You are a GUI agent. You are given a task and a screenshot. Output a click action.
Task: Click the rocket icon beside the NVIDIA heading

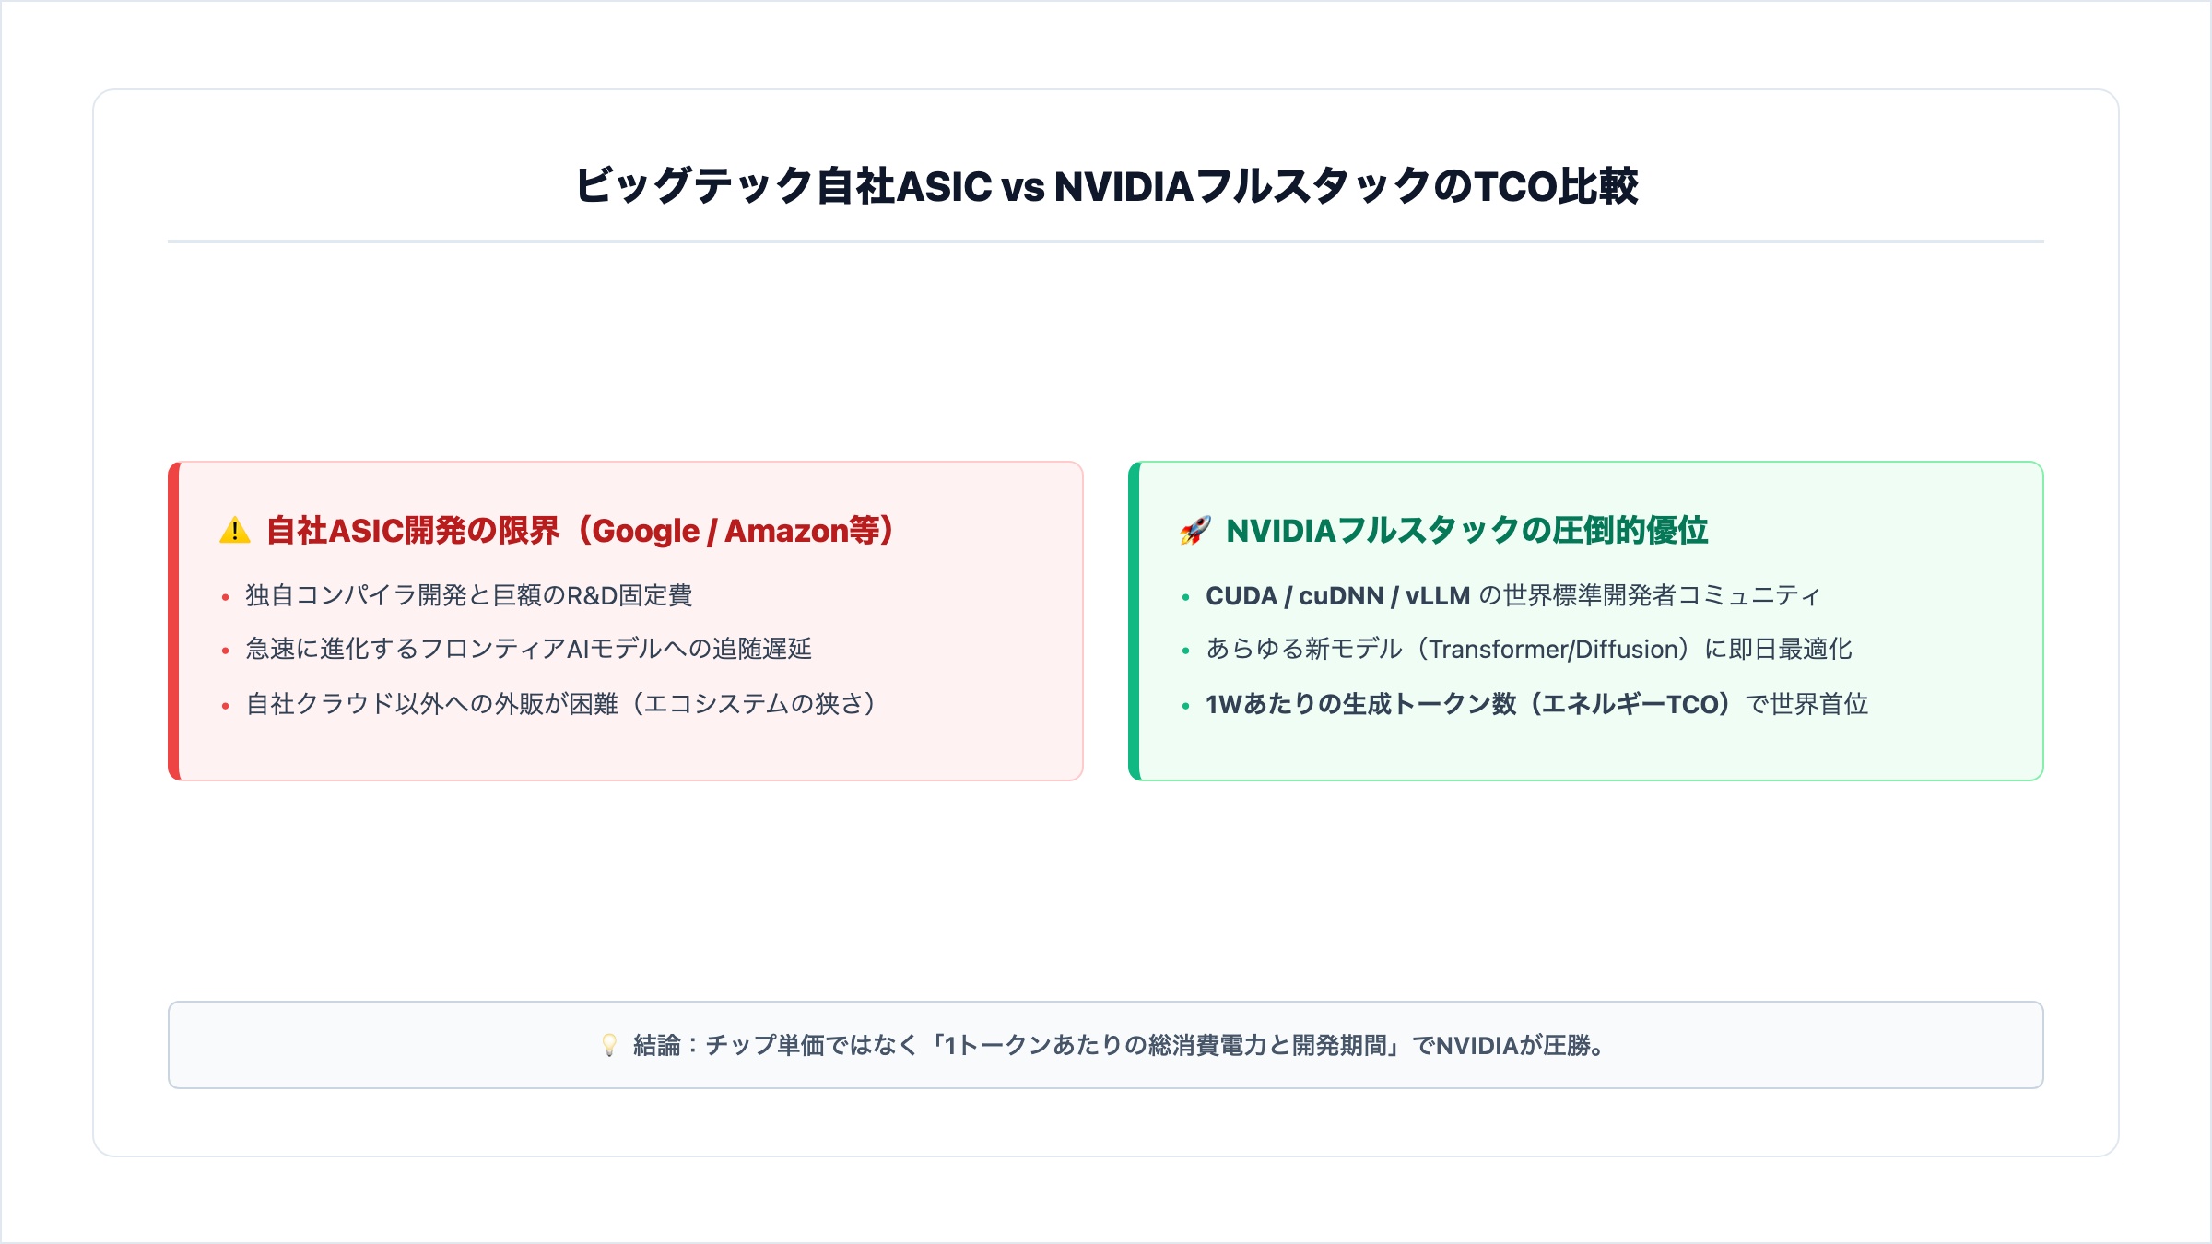pos(1195,531)
